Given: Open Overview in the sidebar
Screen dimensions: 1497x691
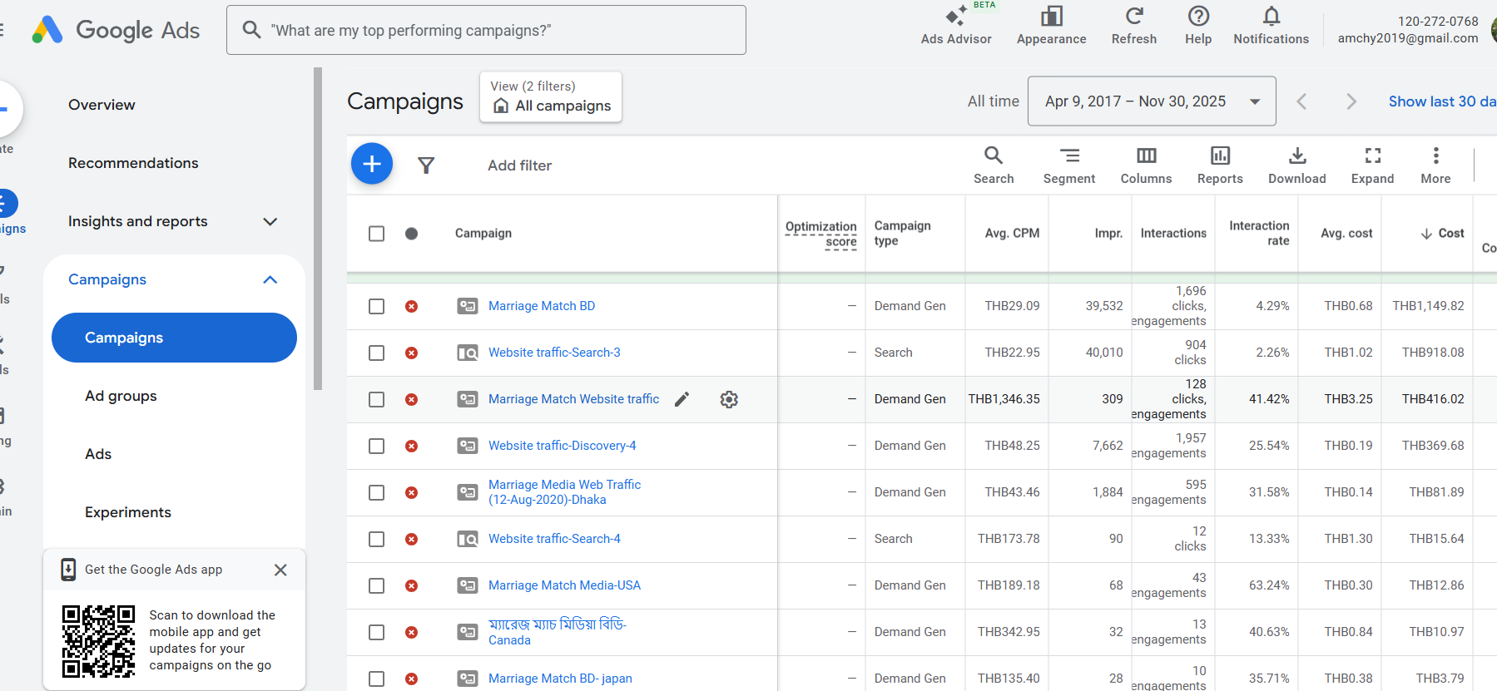Looking at the screenshot, I should (102, 105).
